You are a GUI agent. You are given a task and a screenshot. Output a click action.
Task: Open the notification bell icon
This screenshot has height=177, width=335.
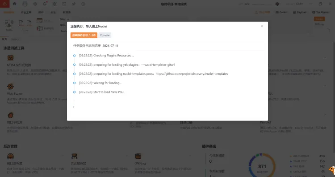(x=45, y=4)
